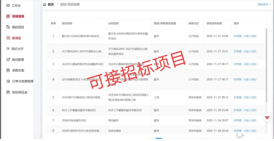The image size is (274, 141).
Task: Expand the 筛选条件 filter dropdown
Action: click(264, 4)
